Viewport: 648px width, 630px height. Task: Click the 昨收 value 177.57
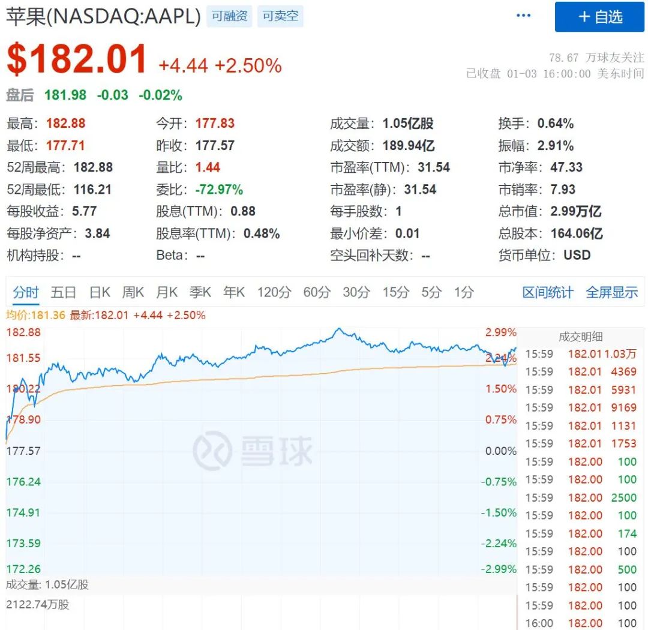pos(215,146)
